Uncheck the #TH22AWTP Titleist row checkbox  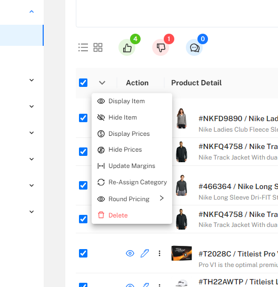click(83, 285)
